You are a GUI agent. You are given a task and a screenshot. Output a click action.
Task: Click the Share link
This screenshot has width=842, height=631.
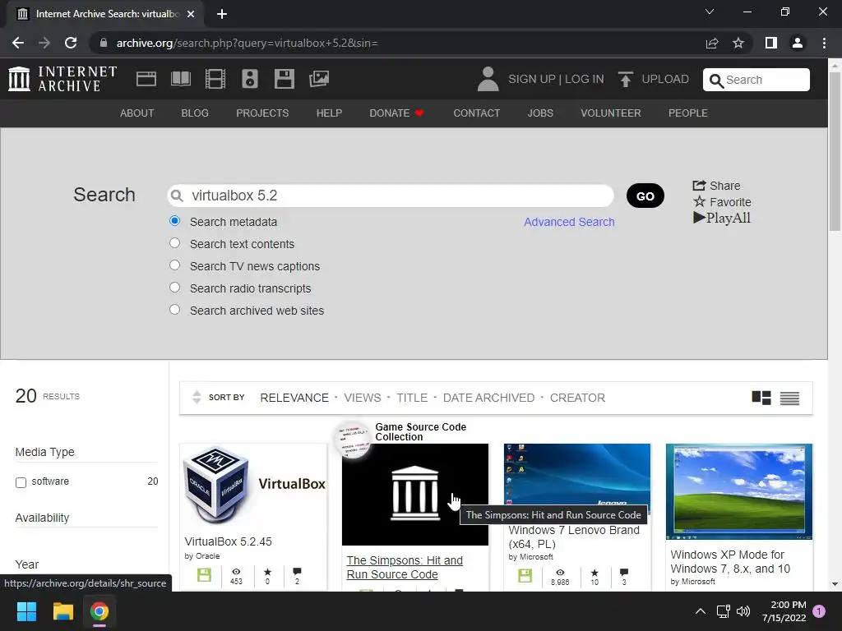(716, 186)
